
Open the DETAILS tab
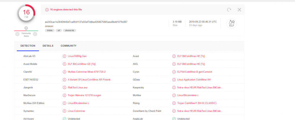(x=48, y=46)
